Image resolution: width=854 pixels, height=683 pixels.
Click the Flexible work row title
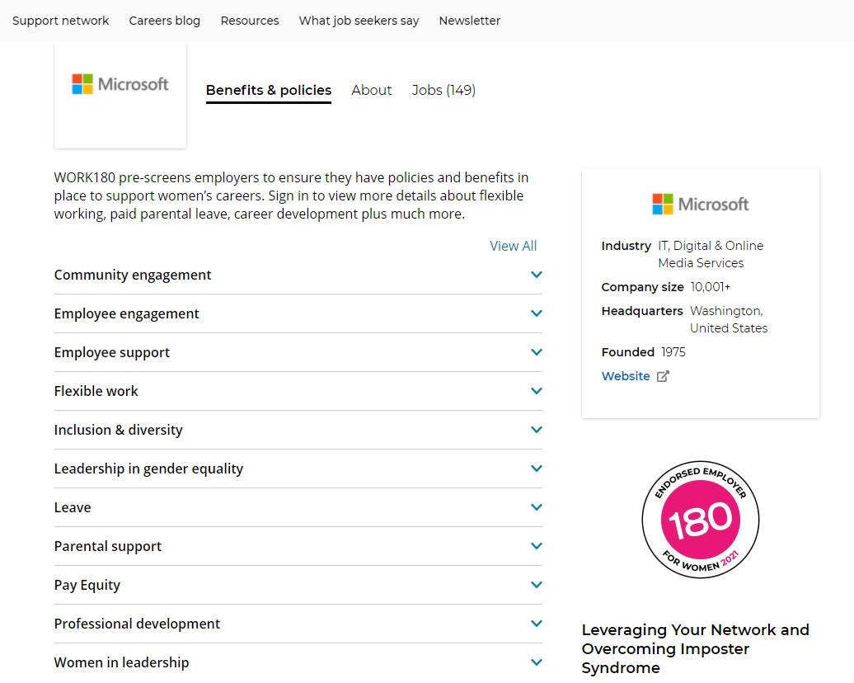click(96, 391)
